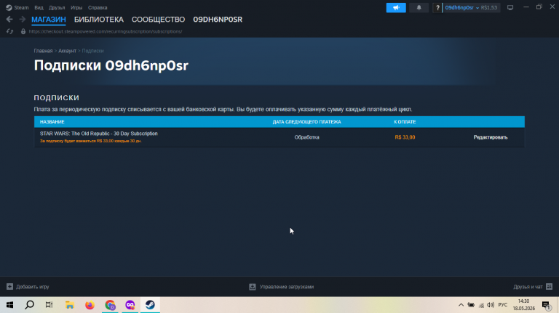Show hidden system tray icons
Viewport: 559px width, 313px height.
(461, 305)
